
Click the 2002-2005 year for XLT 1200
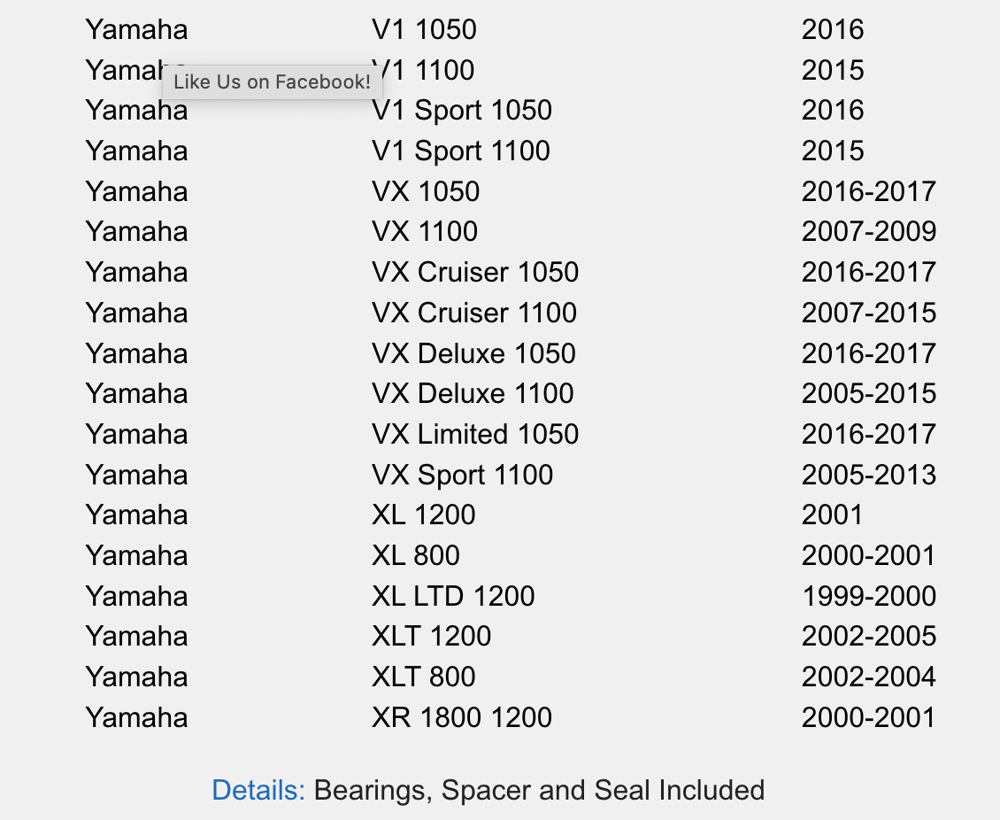pyautogui.click(x=869, y=636)
